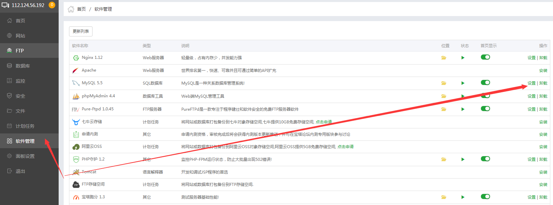Open the 宝塔跑分 folder location icon

[x=443, y=197]
